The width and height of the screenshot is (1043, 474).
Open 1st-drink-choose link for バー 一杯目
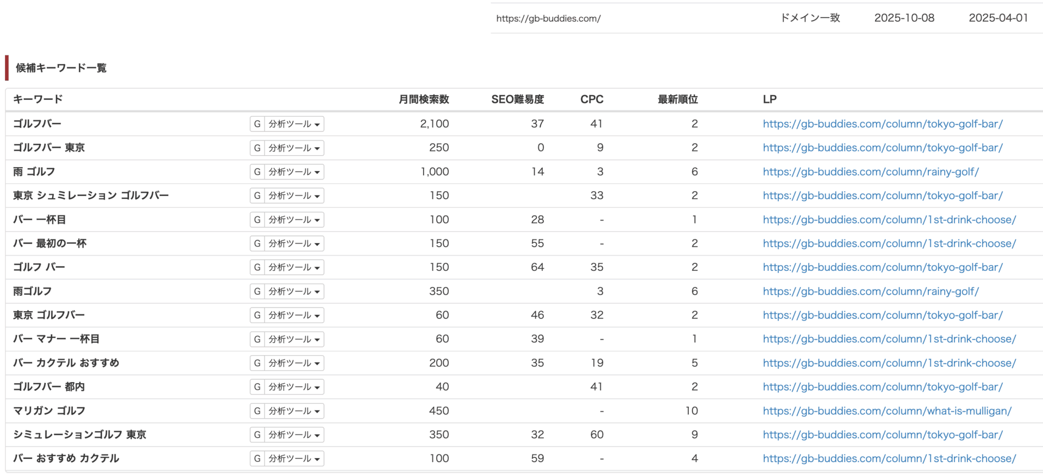pyautogui.click(x=889, y=219)
